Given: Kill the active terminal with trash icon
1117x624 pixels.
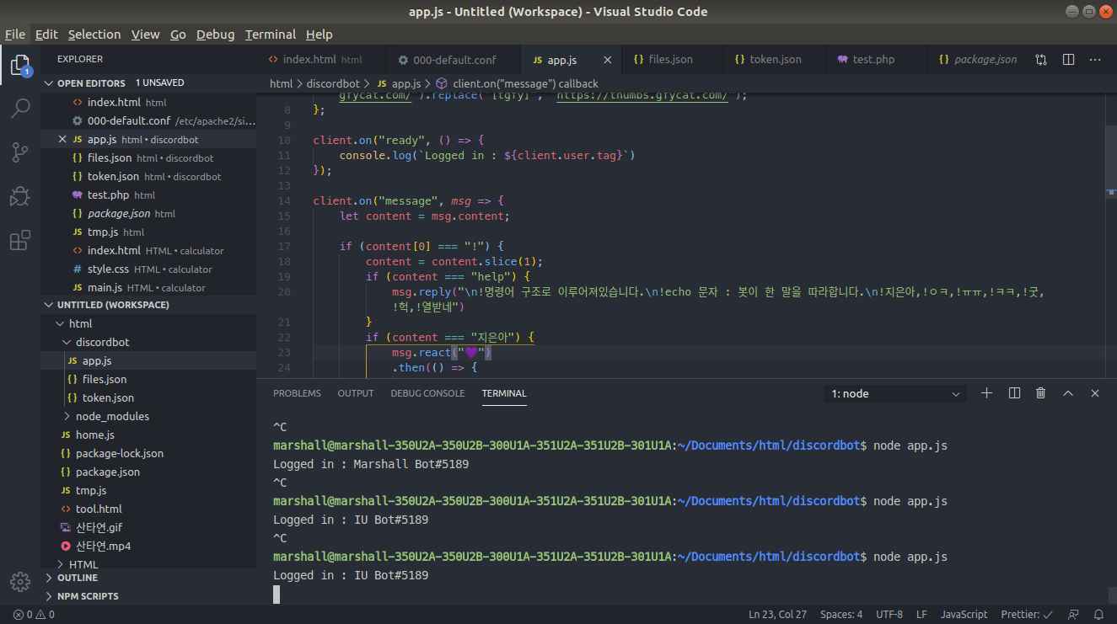Looking at the screenshot, I should [1041, 393].
